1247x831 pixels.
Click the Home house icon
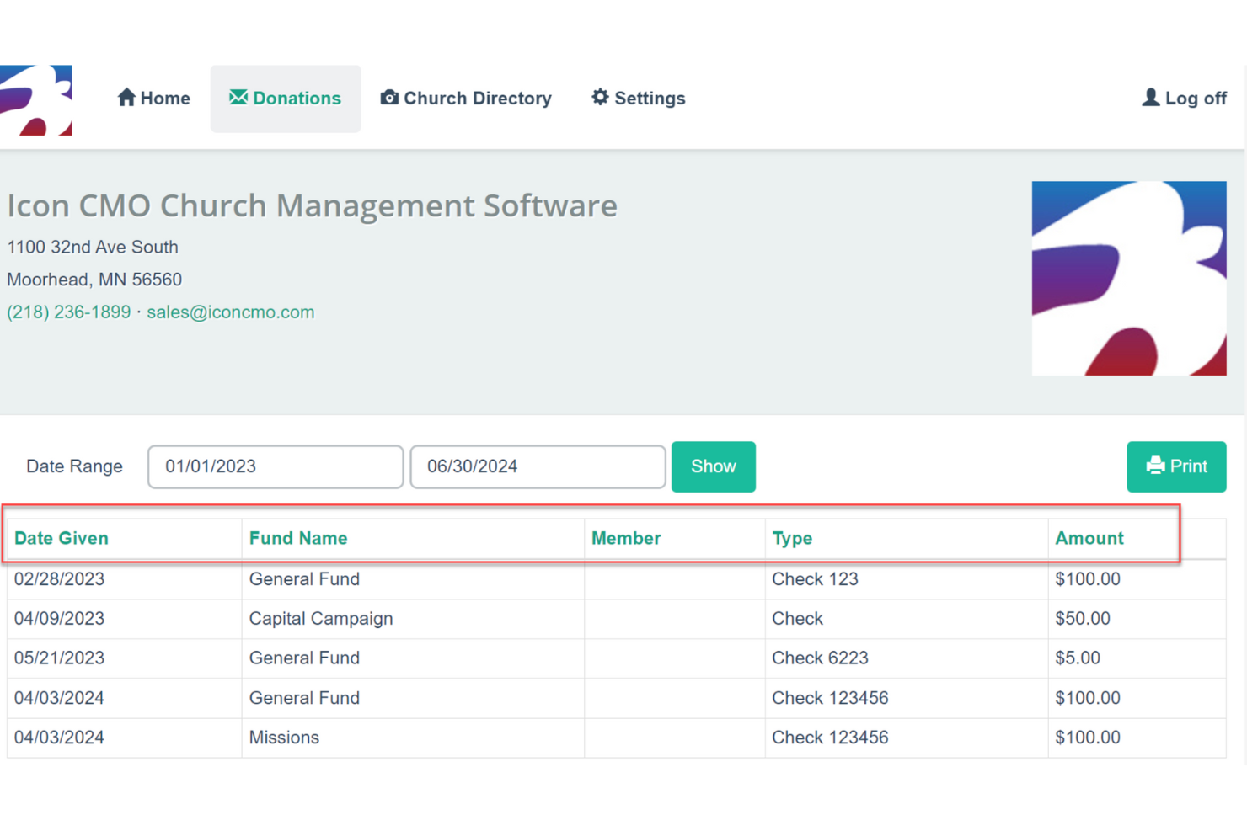tap(126, 98)
